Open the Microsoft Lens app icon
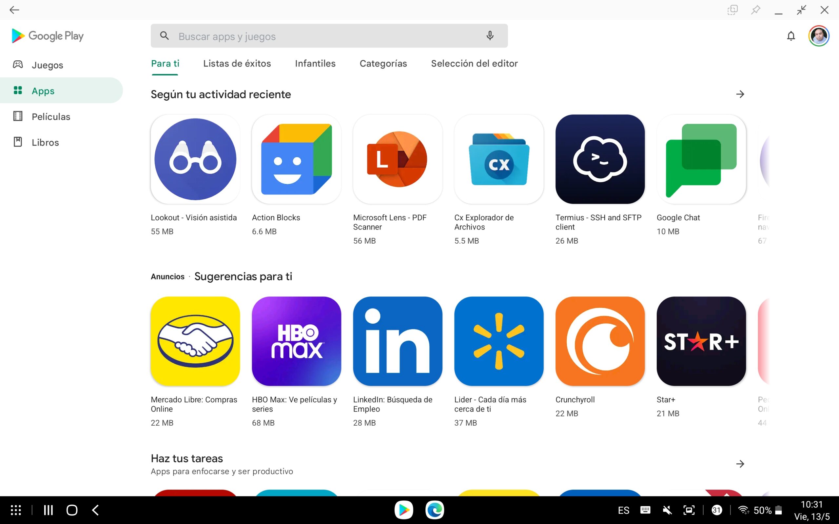Image resolution: width=839 pixels, height=524 pixels. [x=398, y=159]
